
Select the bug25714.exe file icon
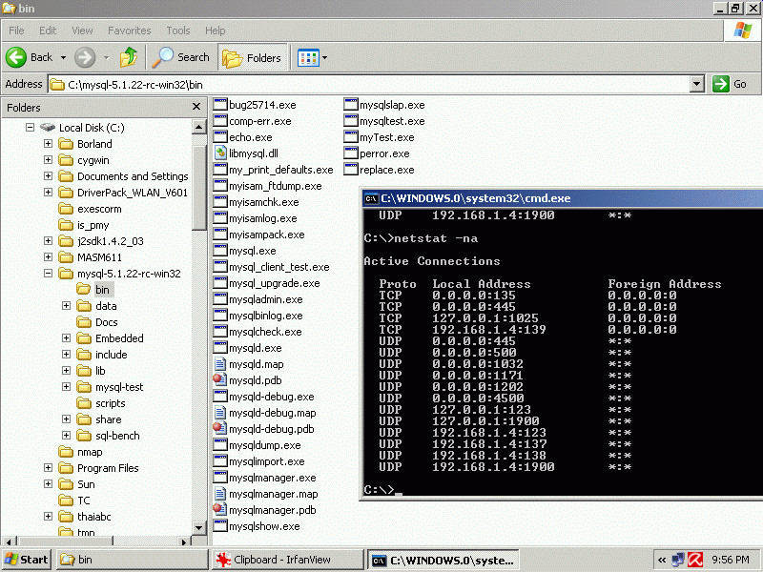(220, 104)
